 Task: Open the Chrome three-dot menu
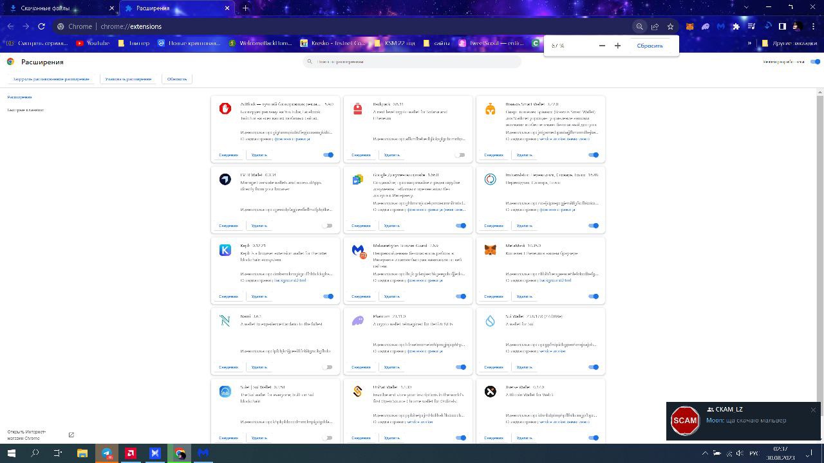tap(813, 26)
